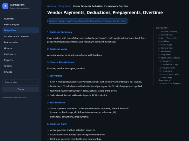
Task: Jump to 4. Workflows in page contents
Action: coord(164,41)
